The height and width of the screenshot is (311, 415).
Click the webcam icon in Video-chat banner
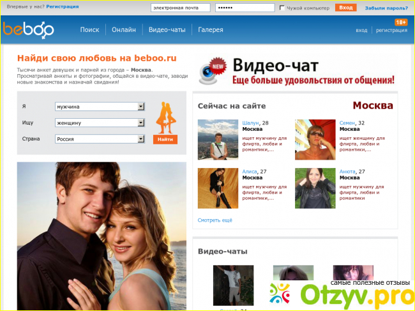click(212, 72)
